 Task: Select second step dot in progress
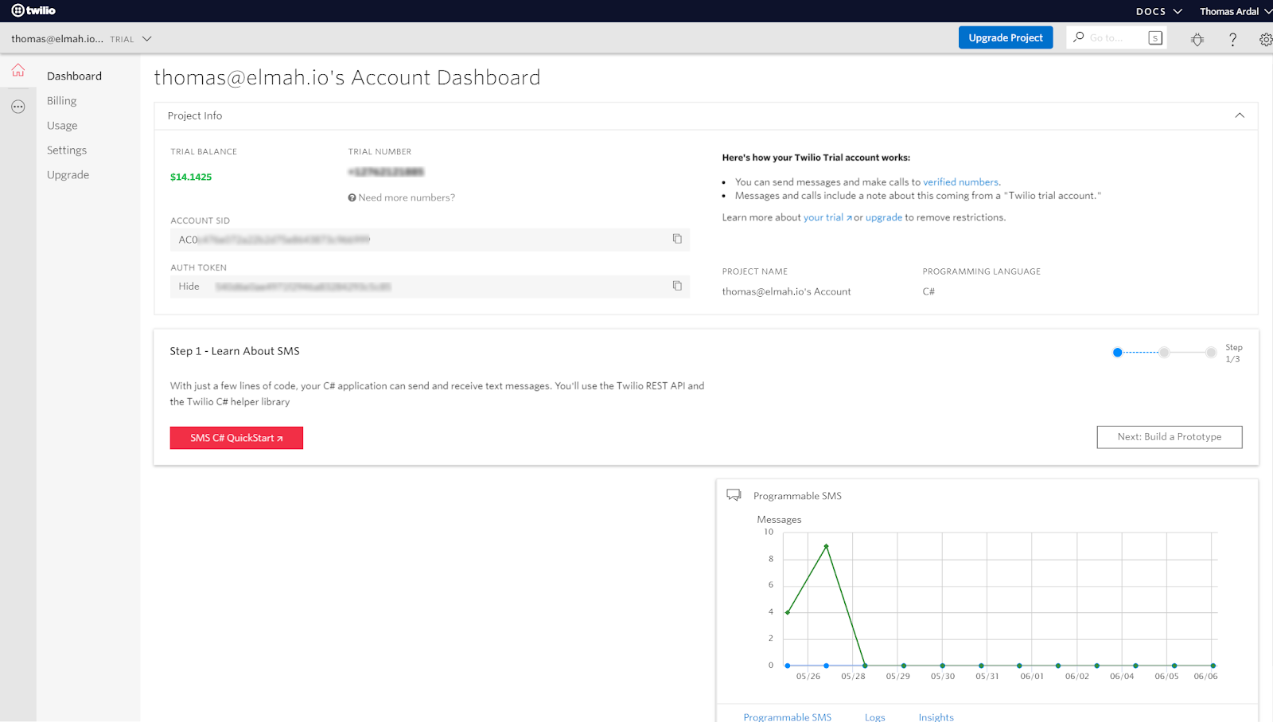pos(1164,352)
